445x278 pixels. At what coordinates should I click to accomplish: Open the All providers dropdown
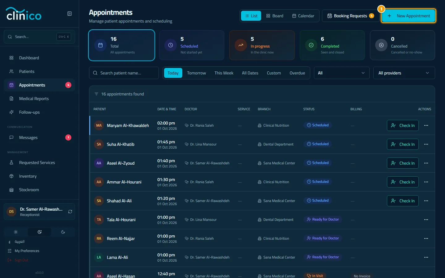pyautogui.click(x=404, y=73)
